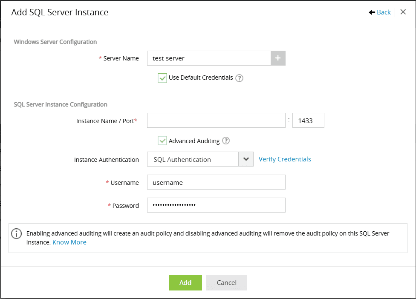This screenshot has height=299, width=416.
Task: Open the Use Default Credentials help tooltip
Action: pyautogui.click(x=239, y=78)
